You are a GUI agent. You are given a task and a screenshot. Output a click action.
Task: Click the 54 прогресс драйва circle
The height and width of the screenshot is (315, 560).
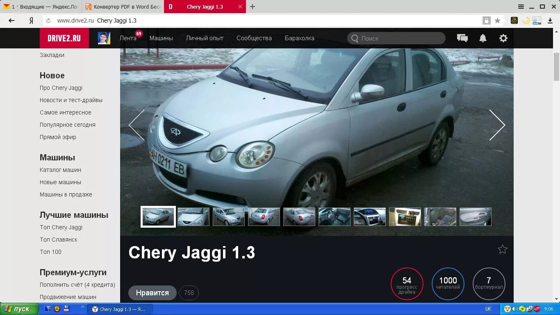coord(407,284)
